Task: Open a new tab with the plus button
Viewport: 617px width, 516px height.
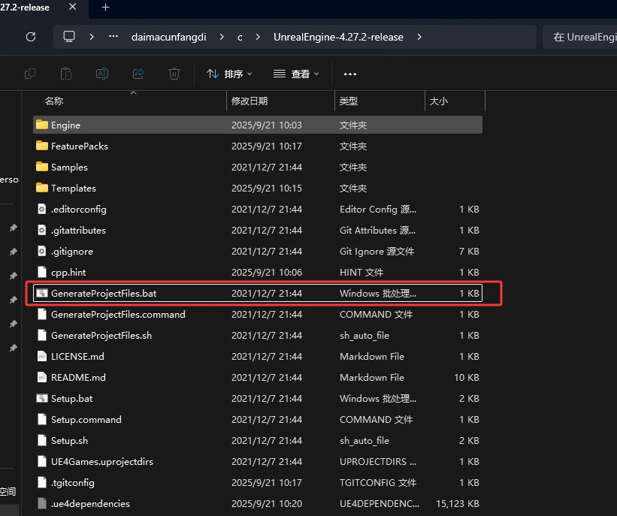Action: click(105, 7)
